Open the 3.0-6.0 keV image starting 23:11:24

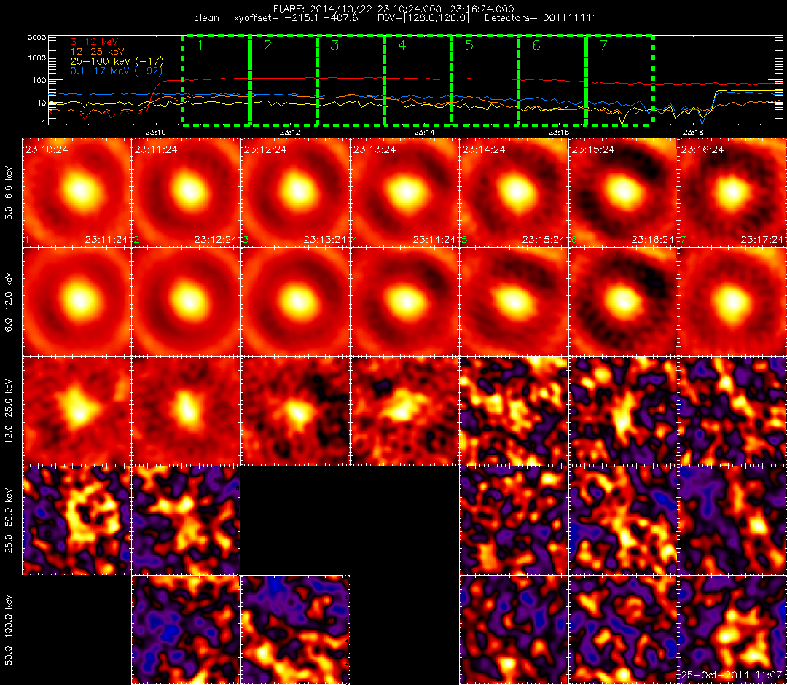(x=186, y=192)
